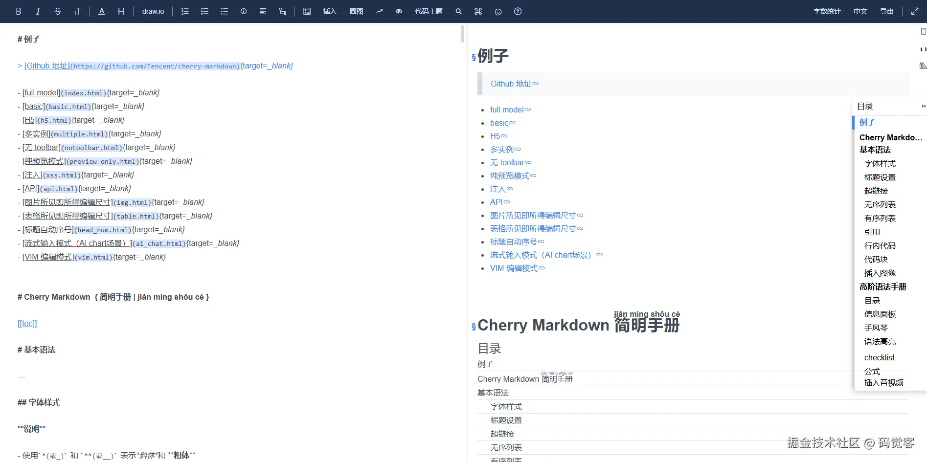The height and width of the screenshot is (462, 927).
Task: Open the 插入 insert menu
Action: (x=330, y=11)
